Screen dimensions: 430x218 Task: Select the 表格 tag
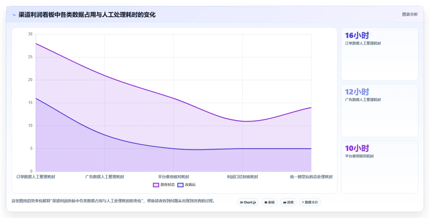coord(269,202)
